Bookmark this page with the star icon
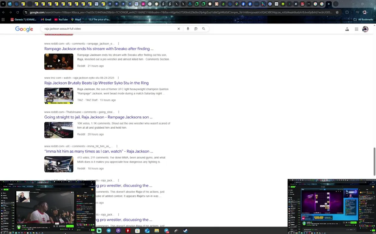The height and width of the screenshot is (234, 376). point(337,12)
